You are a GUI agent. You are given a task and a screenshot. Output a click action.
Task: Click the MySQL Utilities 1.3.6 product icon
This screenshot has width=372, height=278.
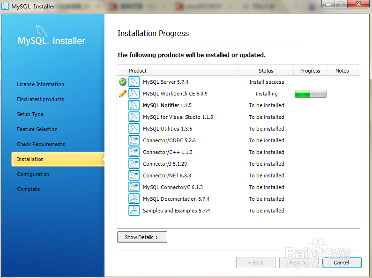pos(134,129)
